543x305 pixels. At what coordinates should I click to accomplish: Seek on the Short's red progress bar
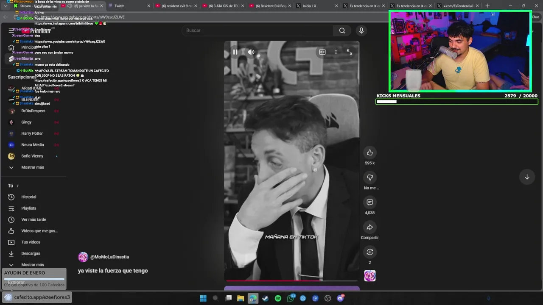[291, 280]
